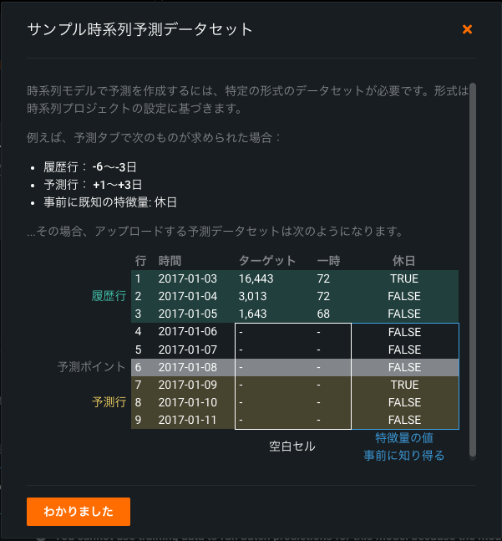The image size is (502, 541).
Task: Click the 特徴量の値 blue caption text
Action: 404,438
